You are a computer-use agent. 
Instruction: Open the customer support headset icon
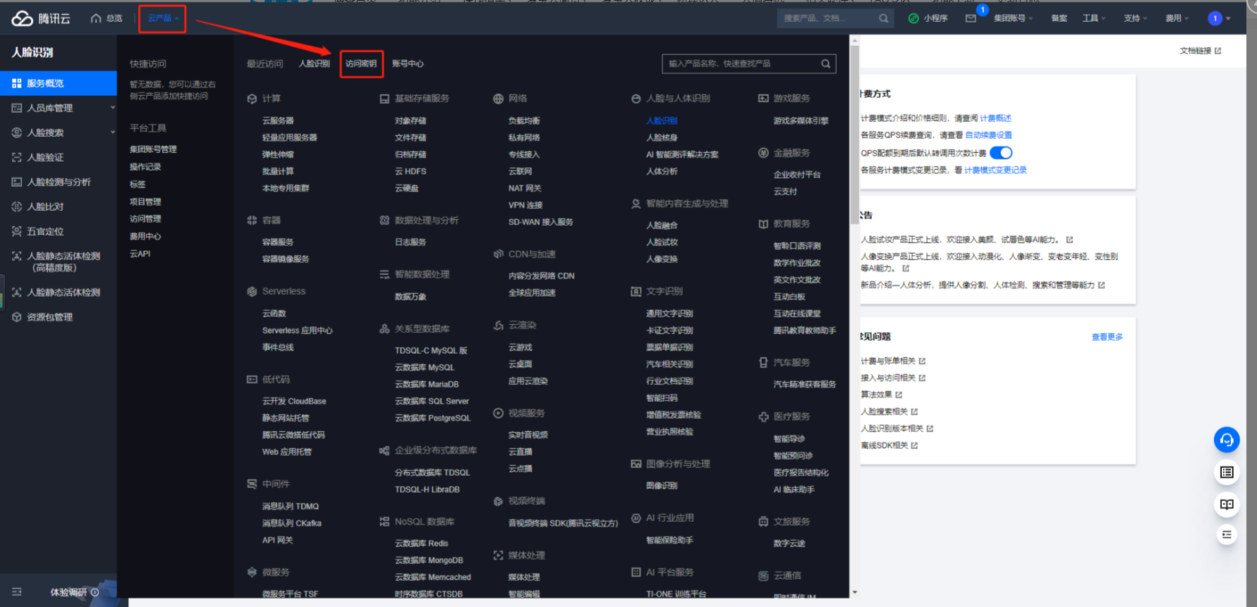(x=1226, y=440)
